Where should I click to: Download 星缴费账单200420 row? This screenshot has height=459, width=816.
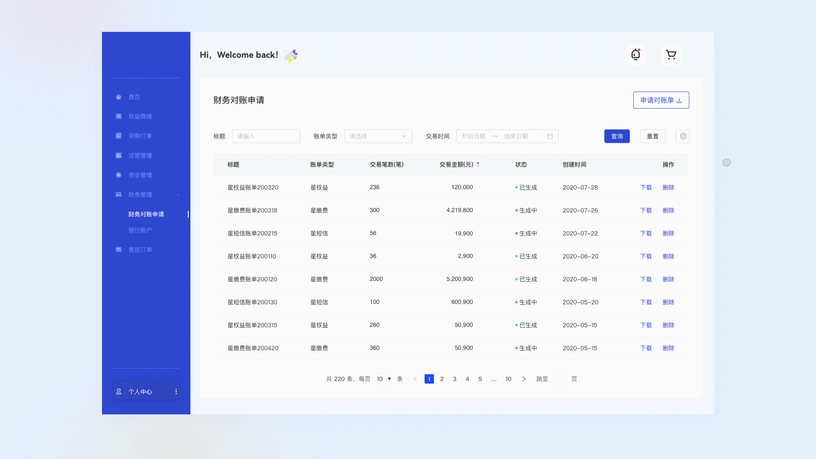646,348
